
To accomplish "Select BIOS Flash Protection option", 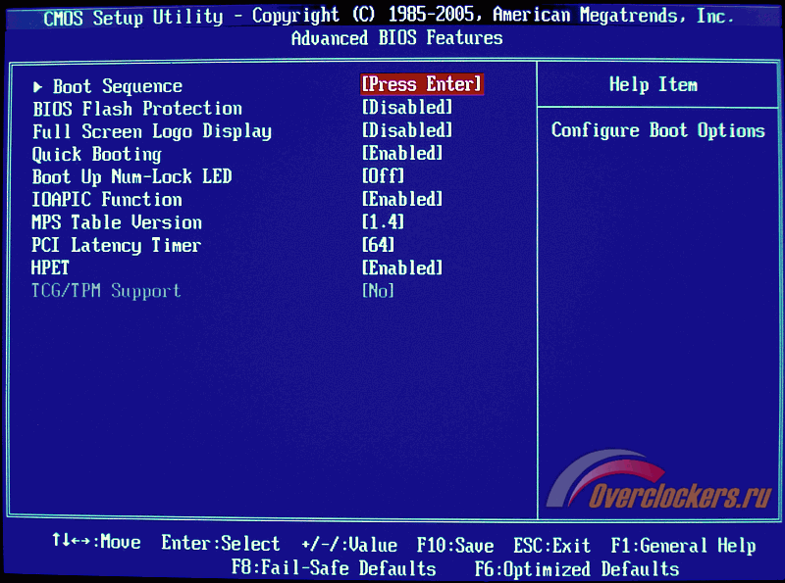I will 137,109.
